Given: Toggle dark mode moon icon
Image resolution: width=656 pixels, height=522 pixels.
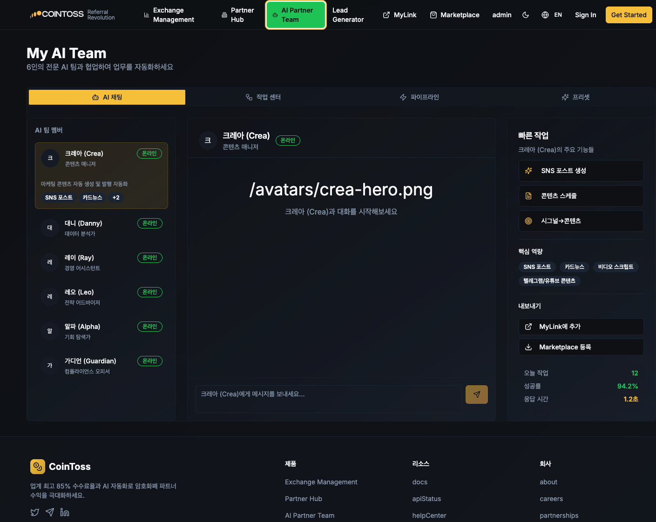Looking at the screenshot, I should tap(526, 15).
